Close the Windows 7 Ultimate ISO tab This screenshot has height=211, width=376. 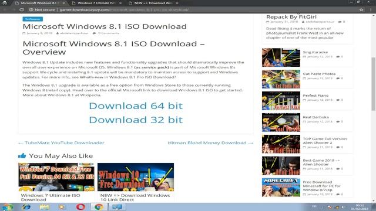pos(120,3)
